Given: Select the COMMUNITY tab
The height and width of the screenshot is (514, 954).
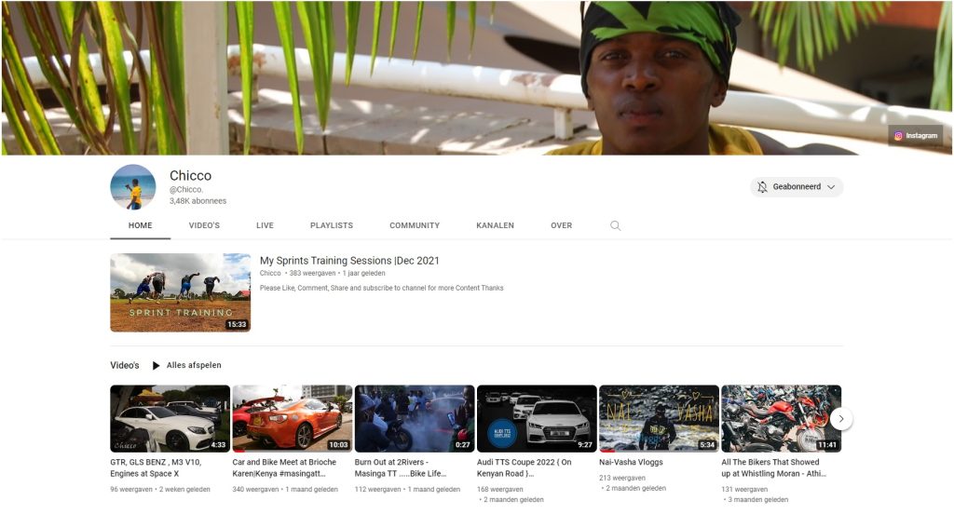Looking at the screenshot, I should point(415,225).
